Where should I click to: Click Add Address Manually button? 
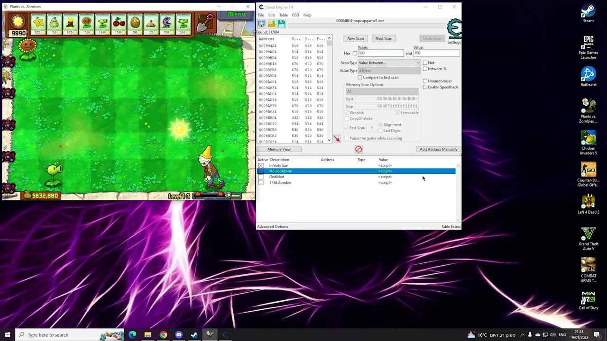click(438, 149)
